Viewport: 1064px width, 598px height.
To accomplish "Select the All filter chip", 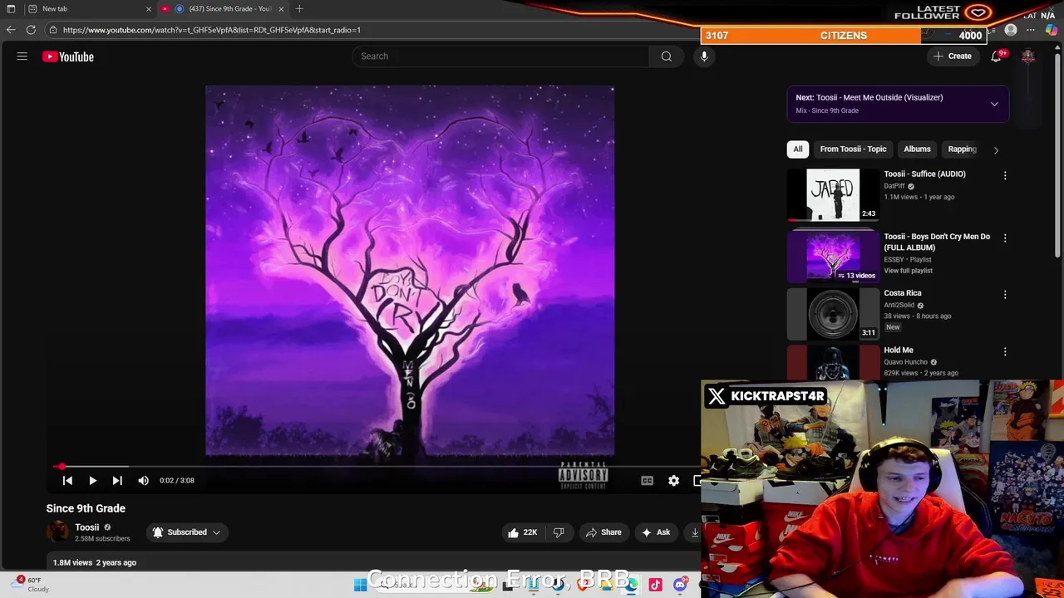I will pyautogui.click(x=797, y=149).
